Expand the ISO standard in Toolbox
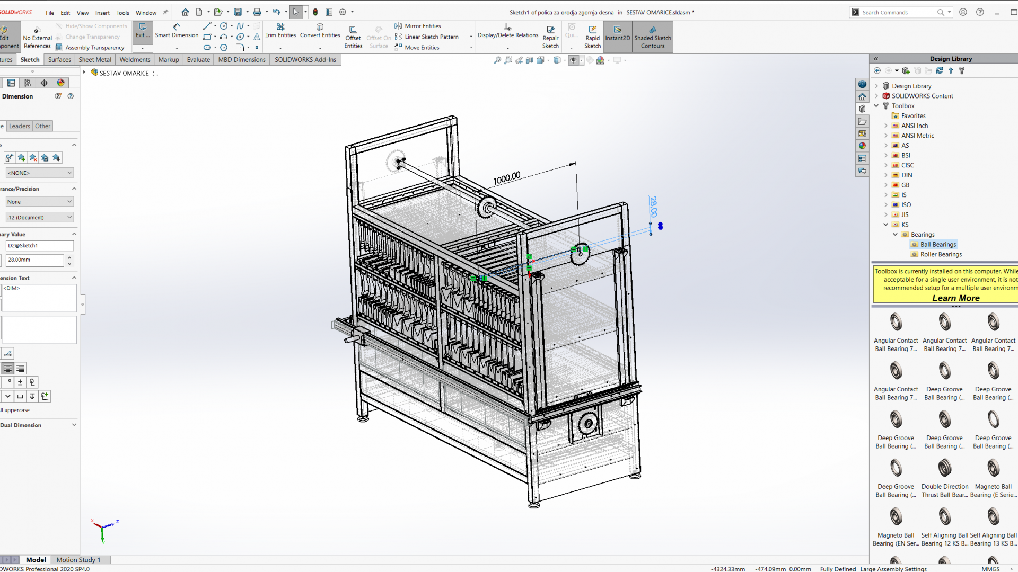The height and width of the screenshot is (572, 1018). coord(885,205)
